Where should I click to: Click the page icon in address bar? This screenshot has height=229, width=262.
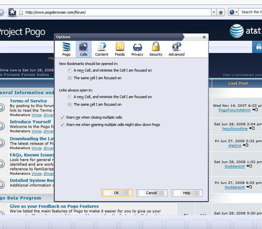point(21,12)
